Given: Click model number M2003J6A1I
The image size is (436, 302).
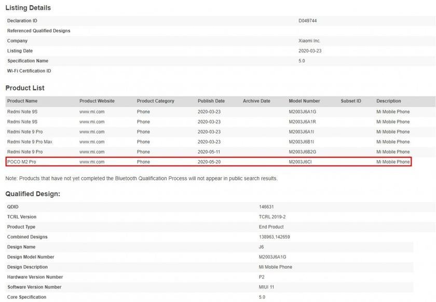Looking at the screenshot, I should click(x=301, y=132).
